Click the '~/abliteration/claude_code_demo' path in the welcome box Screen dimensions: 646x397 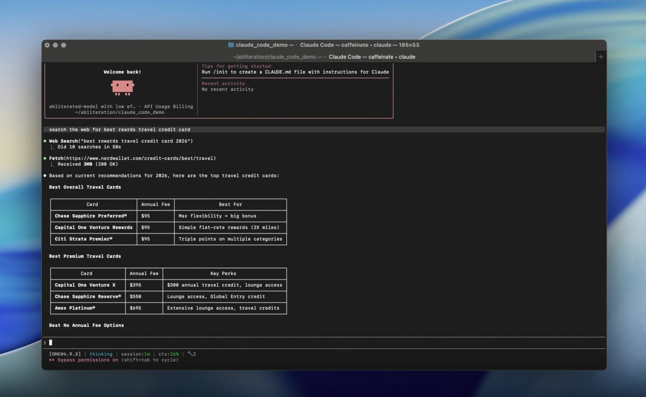tap(120, 112)
